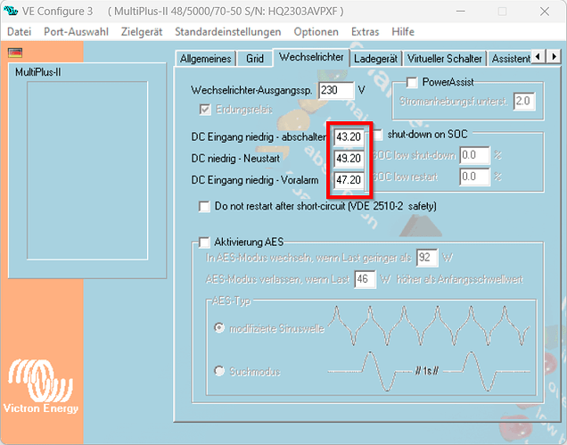Click the MultiPlus-II device panel label
Image resolution: width=567 pixels, height=445 pixels.
tap(38, 72)
